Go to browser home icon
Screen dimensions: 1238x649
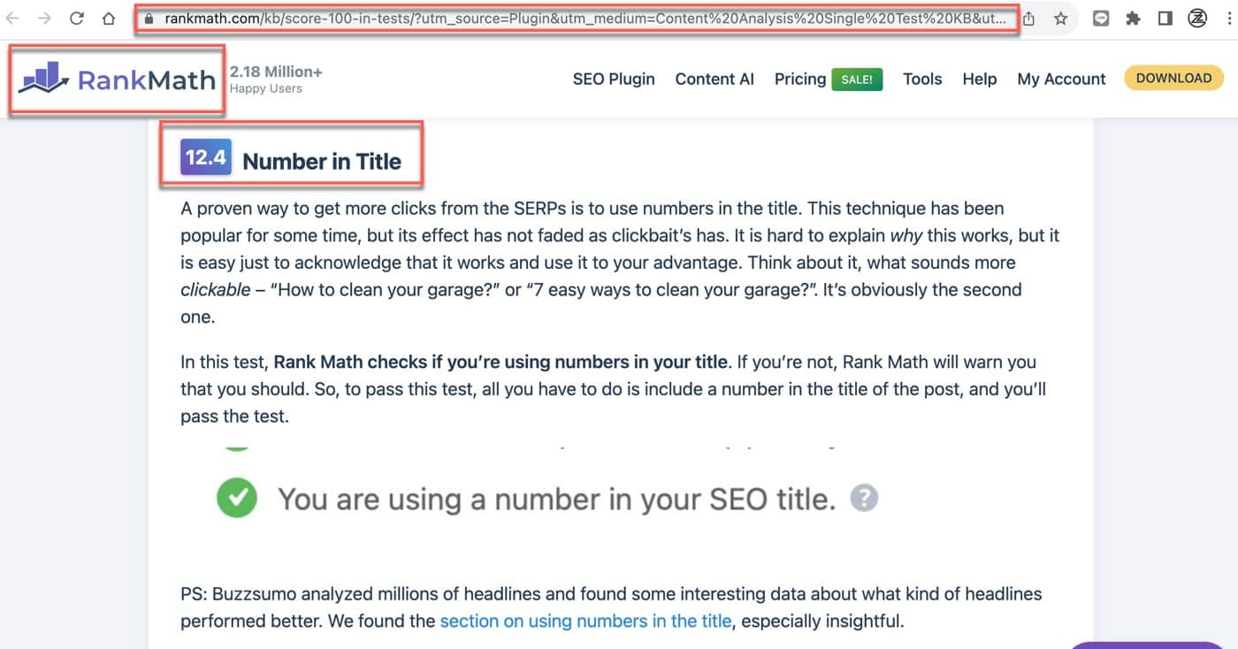108,18
